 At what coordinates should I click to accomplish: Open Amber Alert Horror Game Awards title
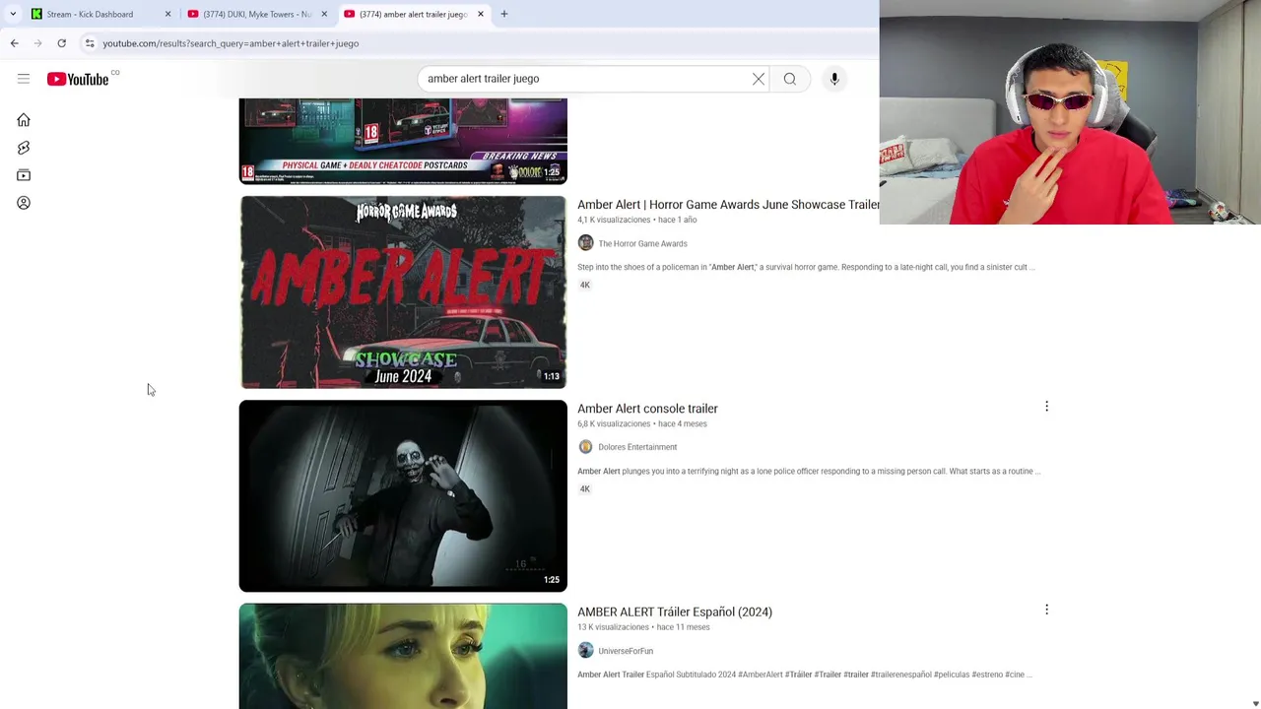pyautogui.click(x=728, y=205)
